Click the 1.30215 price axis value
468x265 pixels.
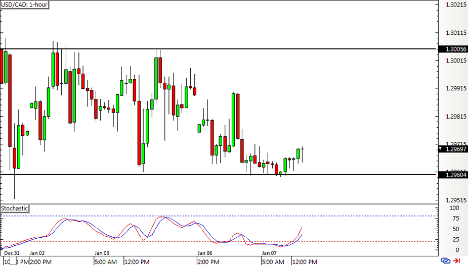(x=456, y=5)
